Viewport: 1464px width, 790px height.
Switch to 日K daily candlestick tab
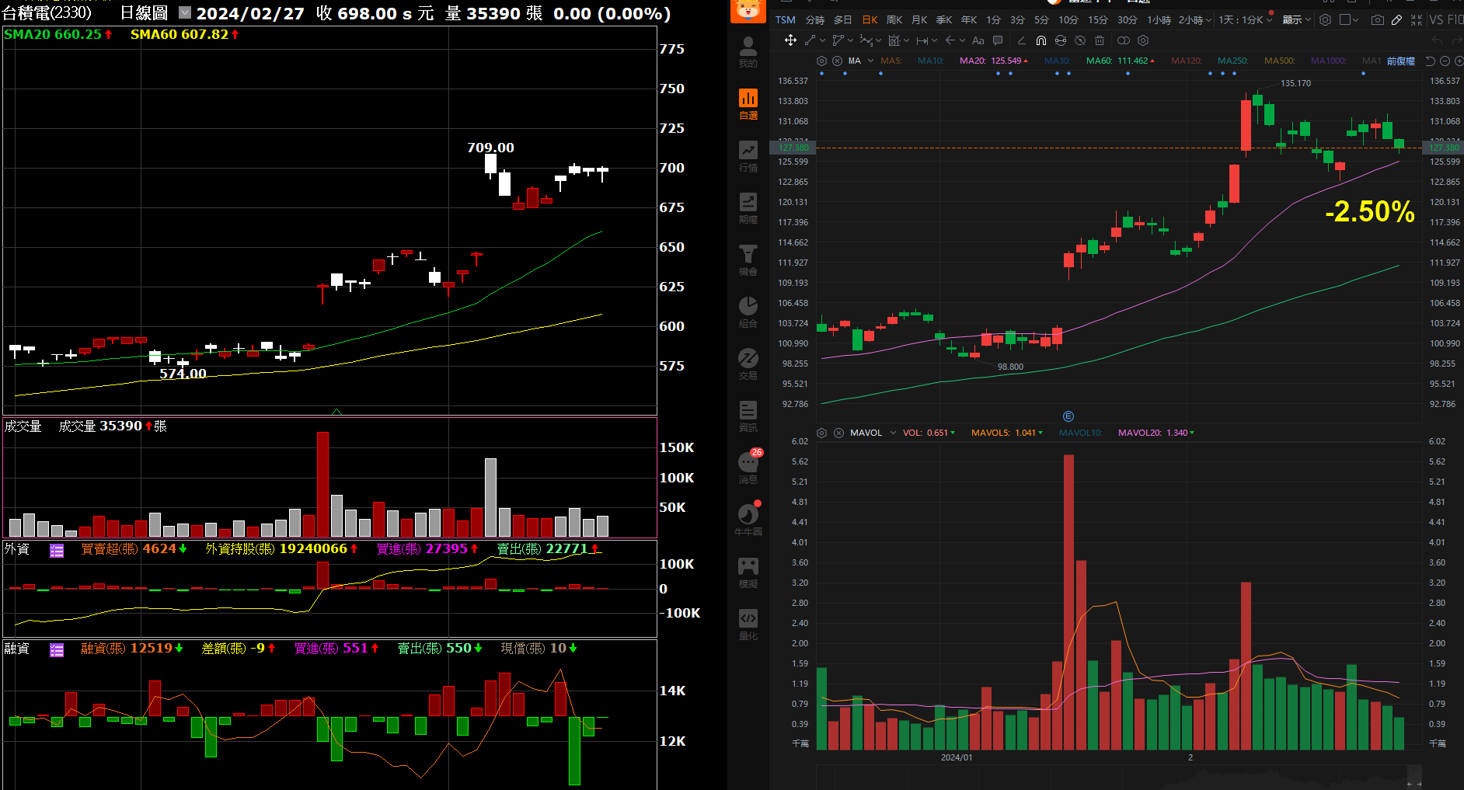[870, 19]
